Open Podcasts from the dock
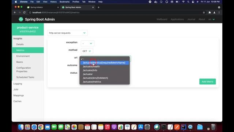Viewport: 234px width, 132px height. click(114, 127)
